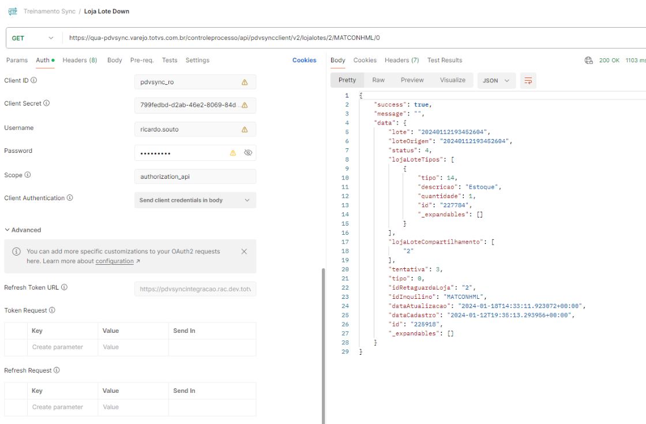Image resolution: width=646 pixels, height=424 pixels.
Task: Open the JSON format dropdown
Action: tap(496, 81)
